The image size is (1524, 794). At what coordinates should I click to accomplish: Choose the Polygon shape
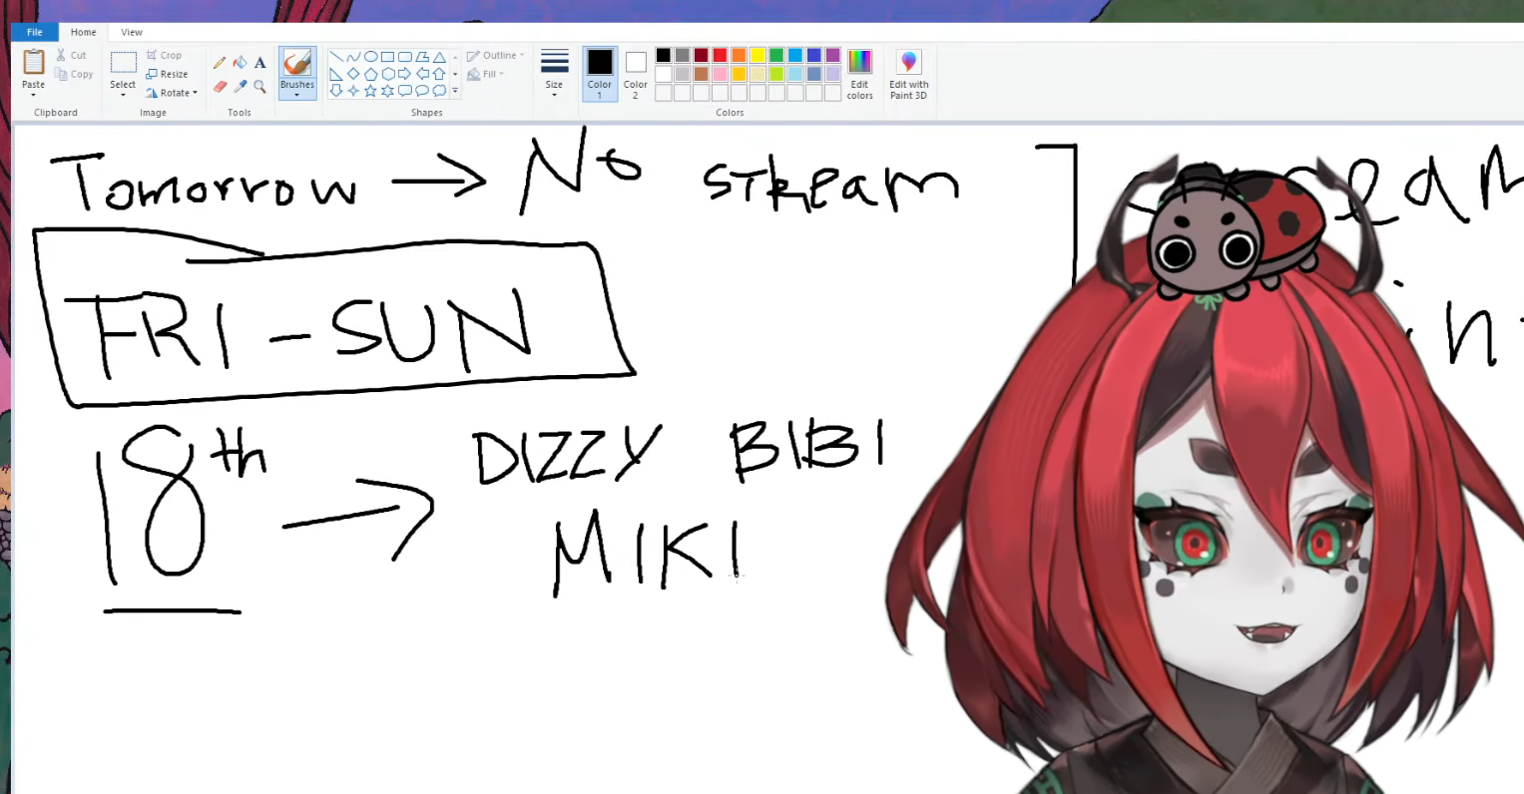click(422, 57)
